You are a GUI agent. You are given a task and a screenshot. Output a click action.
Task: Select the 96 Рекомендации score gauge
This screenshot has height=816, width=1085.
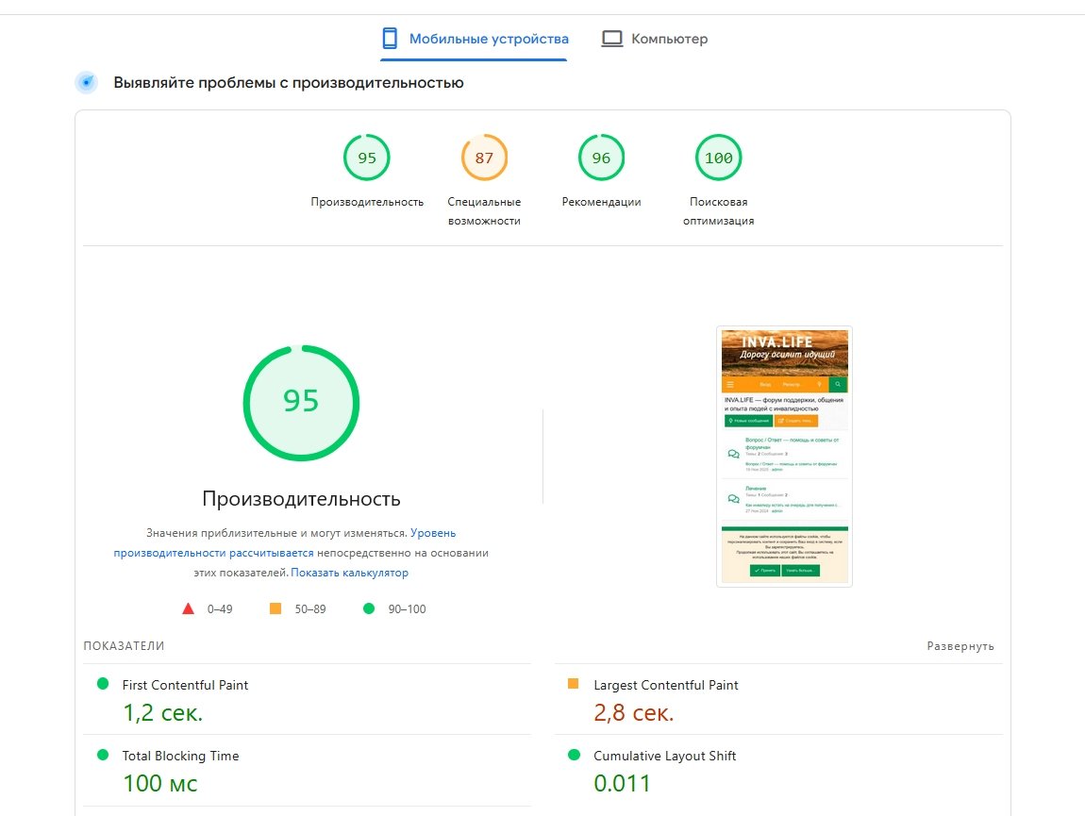tap(601, 158)
